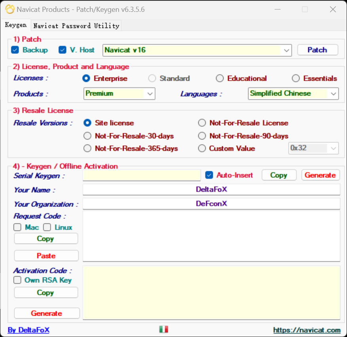347x337 pixels.
Task: Uncheck the Auto-Insert option
Action: [209, 175]
